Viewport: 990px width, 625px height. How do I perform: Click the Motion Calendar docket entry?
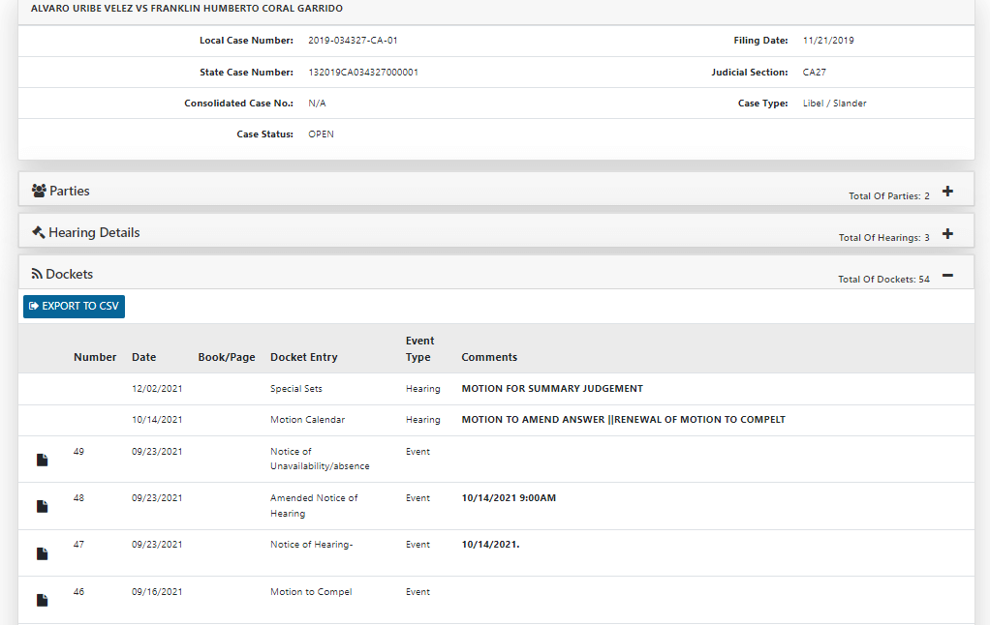coord(307,419)
